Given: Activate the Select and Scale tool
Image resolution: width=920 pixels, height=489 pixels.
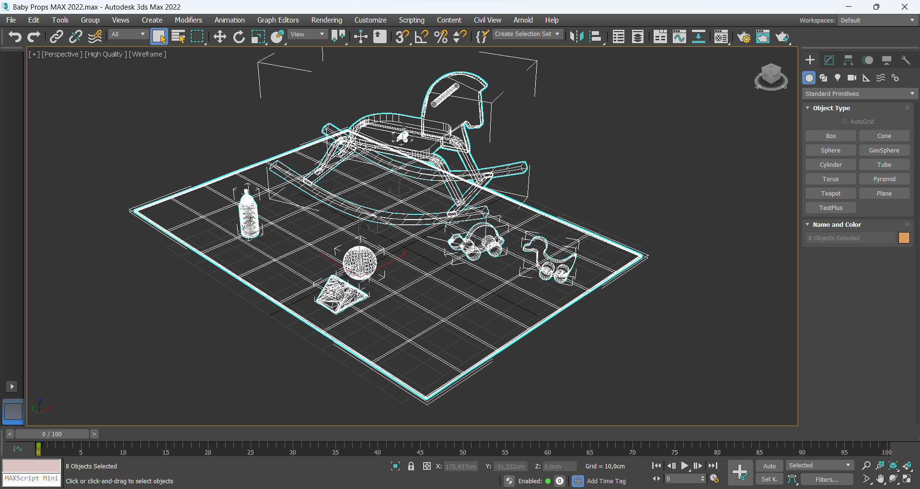Looking at the screenshot, I should click(258, 36).
